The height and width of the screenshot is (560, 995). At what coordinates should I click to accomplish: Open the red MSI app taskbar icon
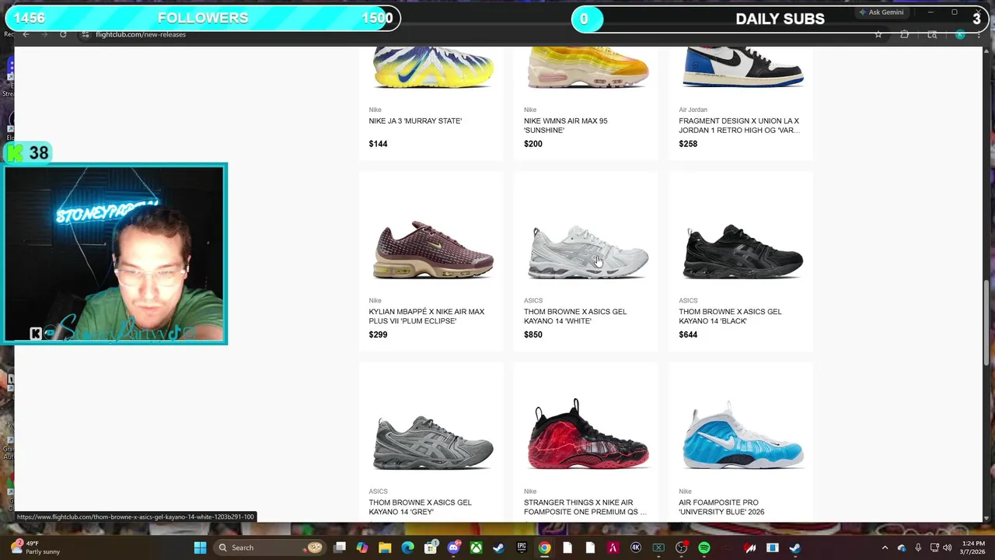click(750, 548)
